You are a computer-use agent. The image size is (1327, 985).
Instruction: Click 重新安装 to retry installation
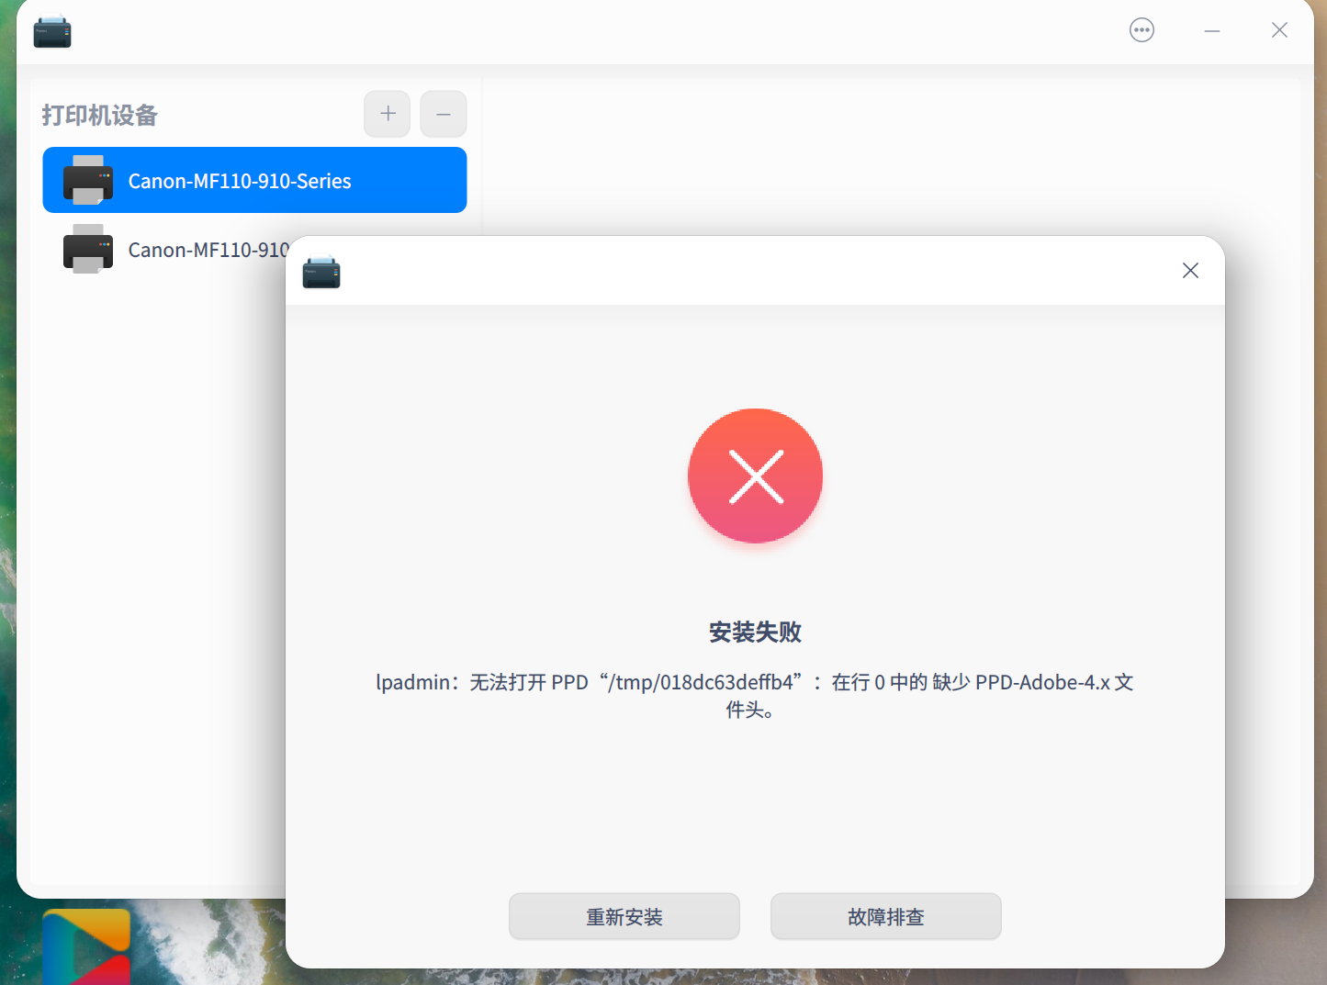624,916
